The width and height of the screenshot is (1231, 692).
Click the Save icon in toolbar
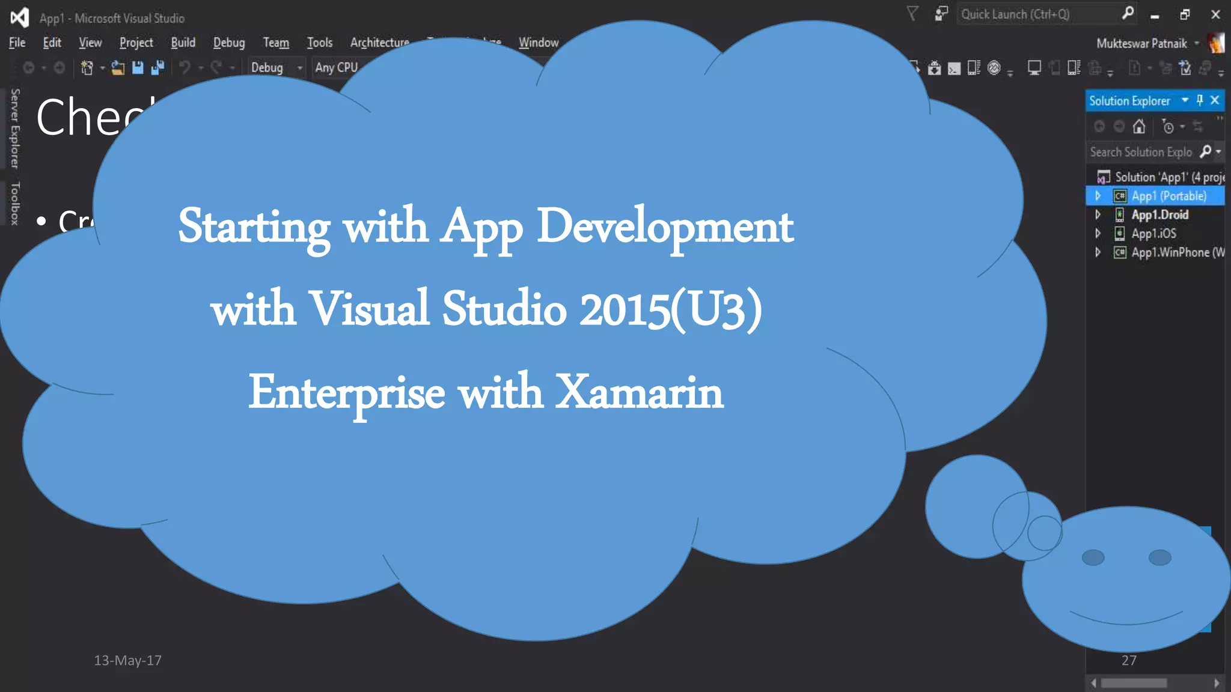[x=138, y=68]
